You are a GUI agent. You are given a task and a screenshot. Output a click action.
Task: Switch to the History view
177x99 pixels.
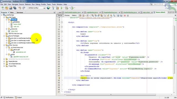pyautogui.click(x=74, y=15)
